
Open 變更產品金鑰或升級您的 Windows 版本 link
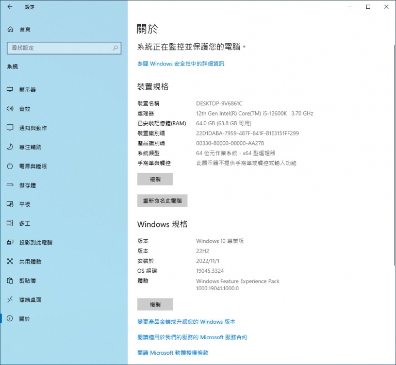click(x=186, y=322)
